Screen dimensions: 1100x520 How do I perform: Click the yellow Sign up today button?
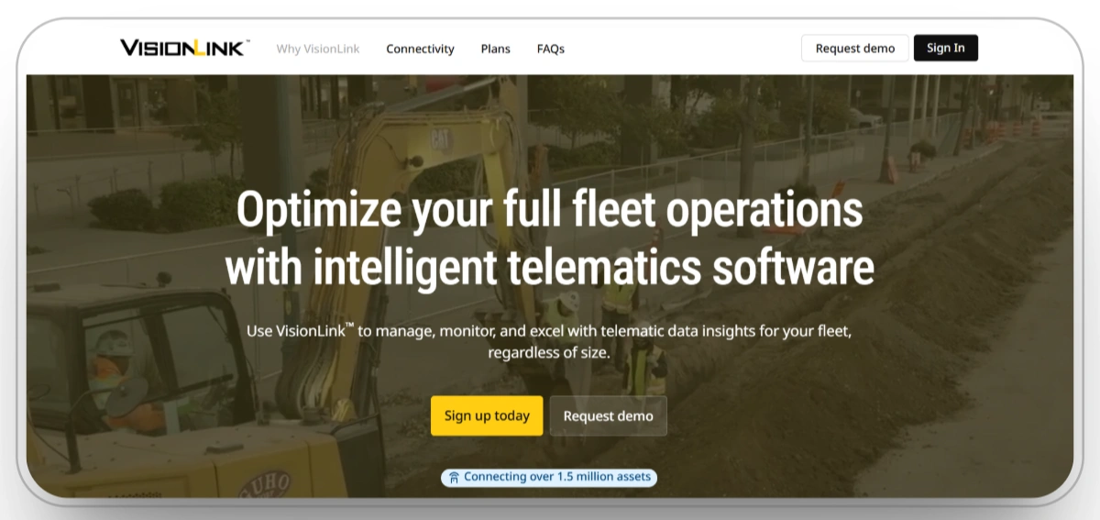(x=487, y=415)
